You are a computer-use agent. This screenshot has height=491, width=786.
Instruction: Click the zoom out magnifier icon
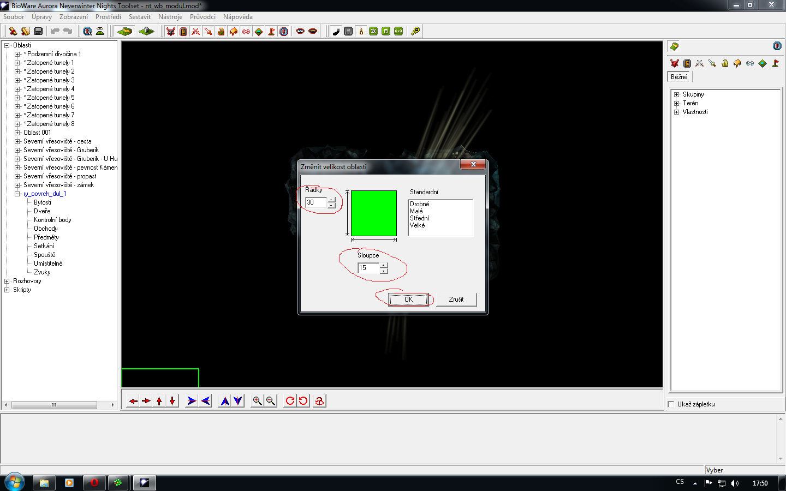[x=270, y=401]
